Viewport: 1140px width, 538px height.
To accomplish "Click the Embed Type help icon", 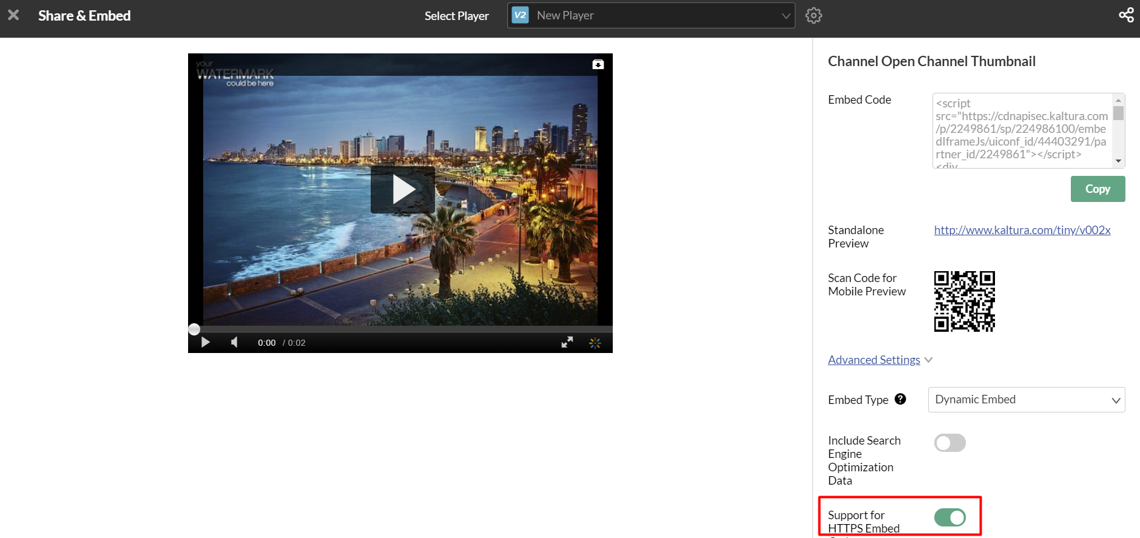I will click(x=900, y=399).
